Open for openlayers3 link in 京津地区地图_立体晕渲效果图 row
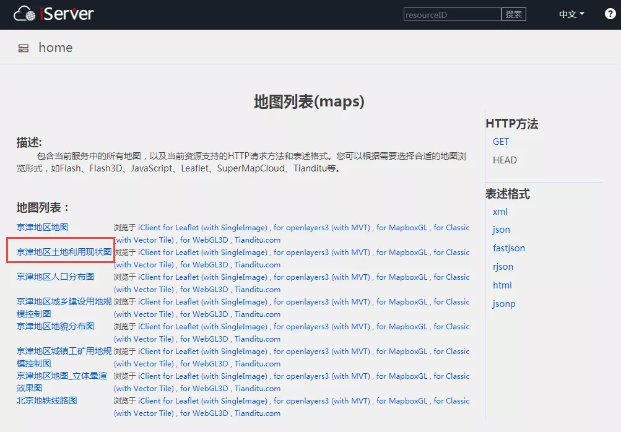This screenshot has width=621, height=432. [x=321, y=376]
